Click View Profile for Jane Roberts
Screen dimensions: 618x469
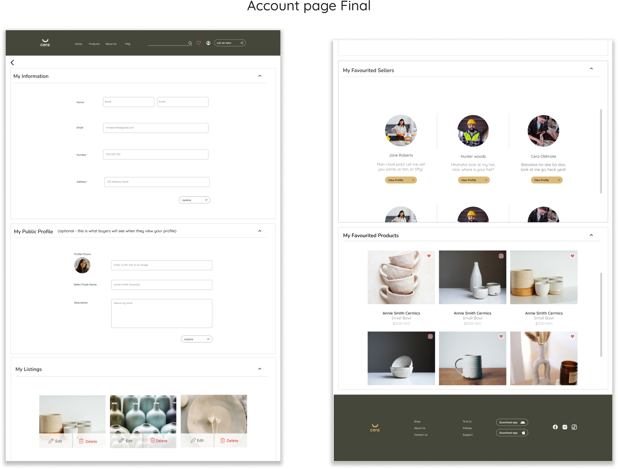click(401, 180)
